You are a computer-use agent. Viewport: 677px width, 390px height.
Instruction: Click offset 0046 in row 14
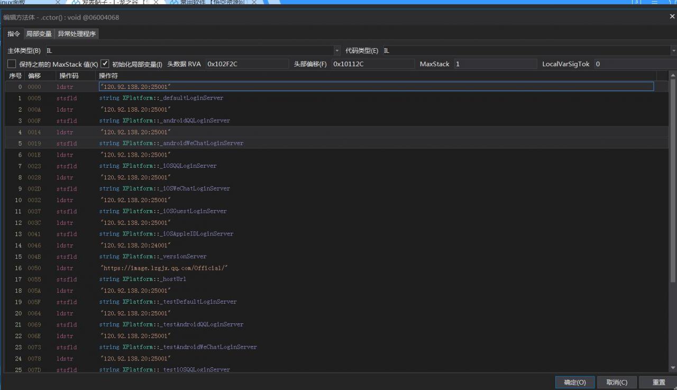coord(34,246)
